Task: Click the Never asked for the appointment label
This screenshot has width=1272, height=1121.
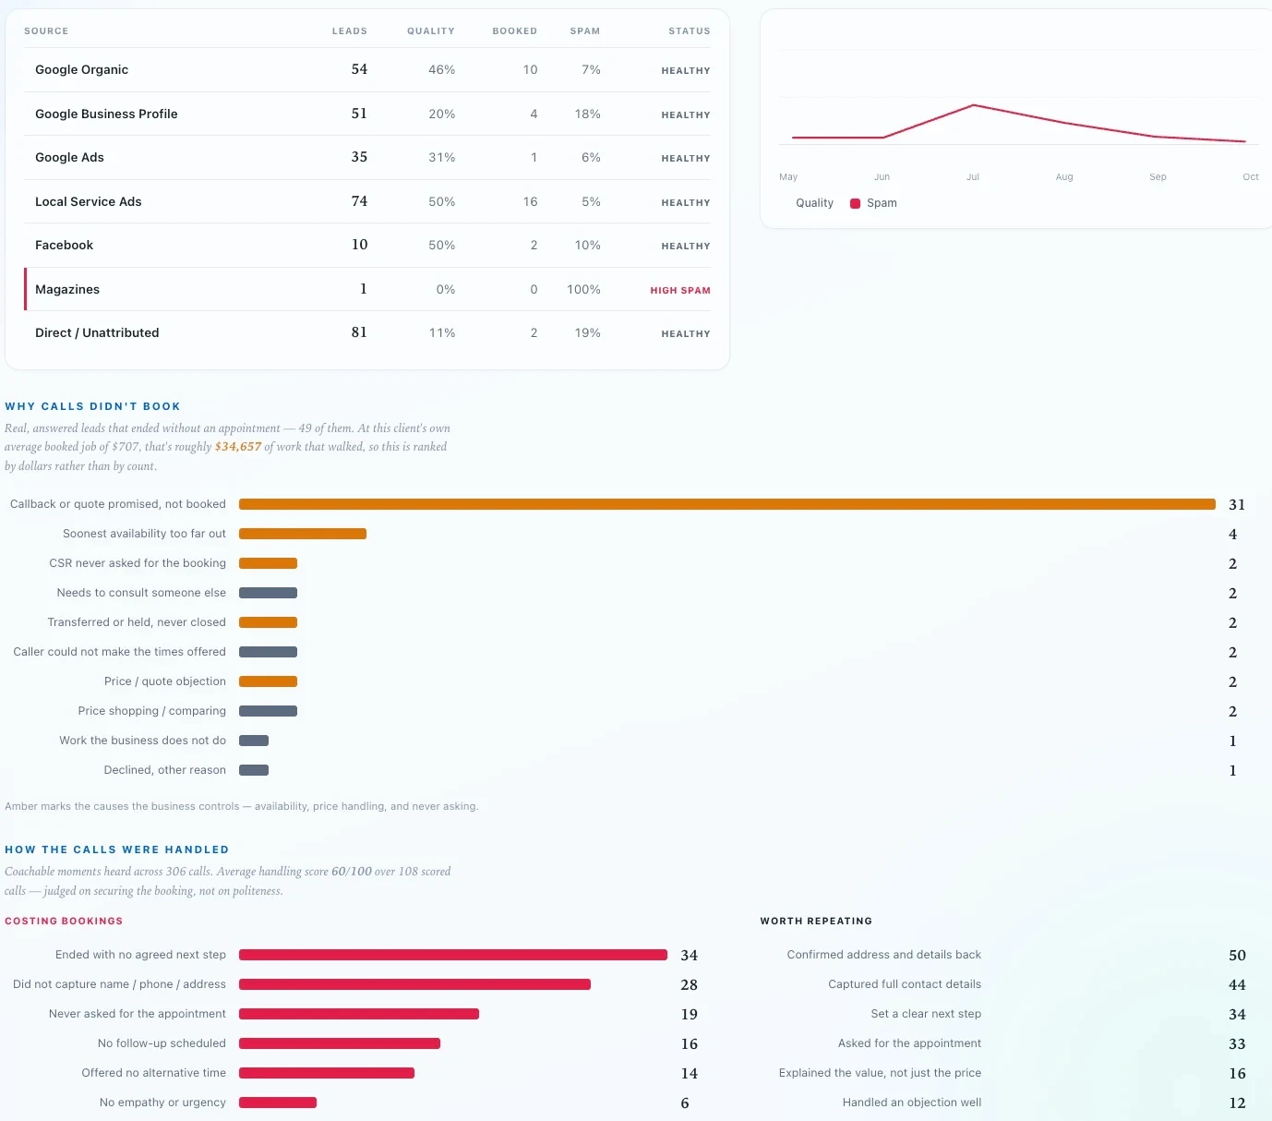Action: (x=138, y=1014)
